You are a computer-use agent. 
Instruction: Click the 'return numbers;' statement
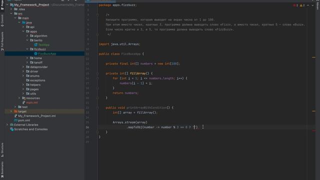tap(125, 93)
